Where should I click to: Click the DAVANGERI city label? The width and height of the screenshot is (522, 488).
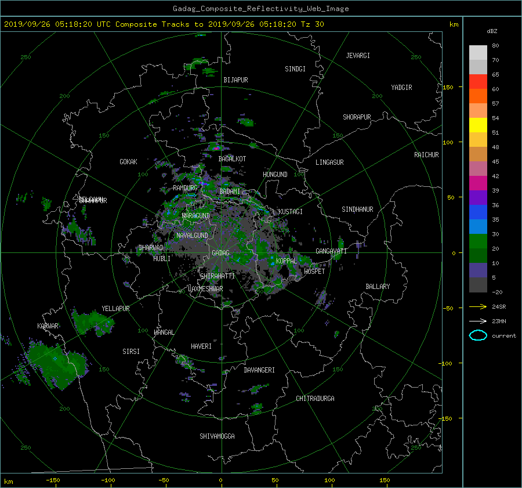pos(259,370)
